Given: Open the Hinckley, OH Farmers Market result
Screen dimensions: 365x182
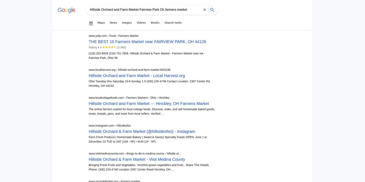Looking at the screenshot, I should click(149, 103).
